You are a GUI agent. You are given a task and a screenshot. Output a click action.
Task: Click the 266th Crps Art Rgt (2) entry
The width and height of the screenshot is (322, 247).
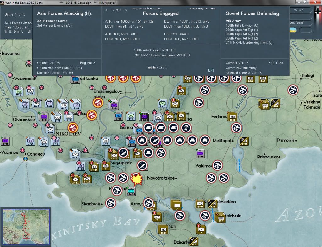[242, 38]
